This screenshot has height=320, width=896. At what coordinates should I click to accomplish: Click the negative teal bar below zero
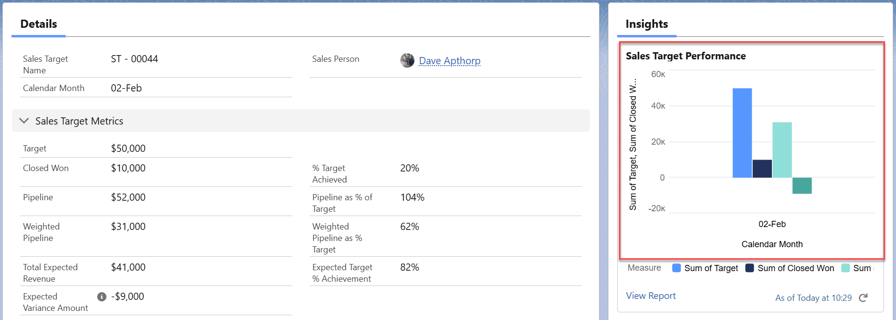tap(802, 186)
